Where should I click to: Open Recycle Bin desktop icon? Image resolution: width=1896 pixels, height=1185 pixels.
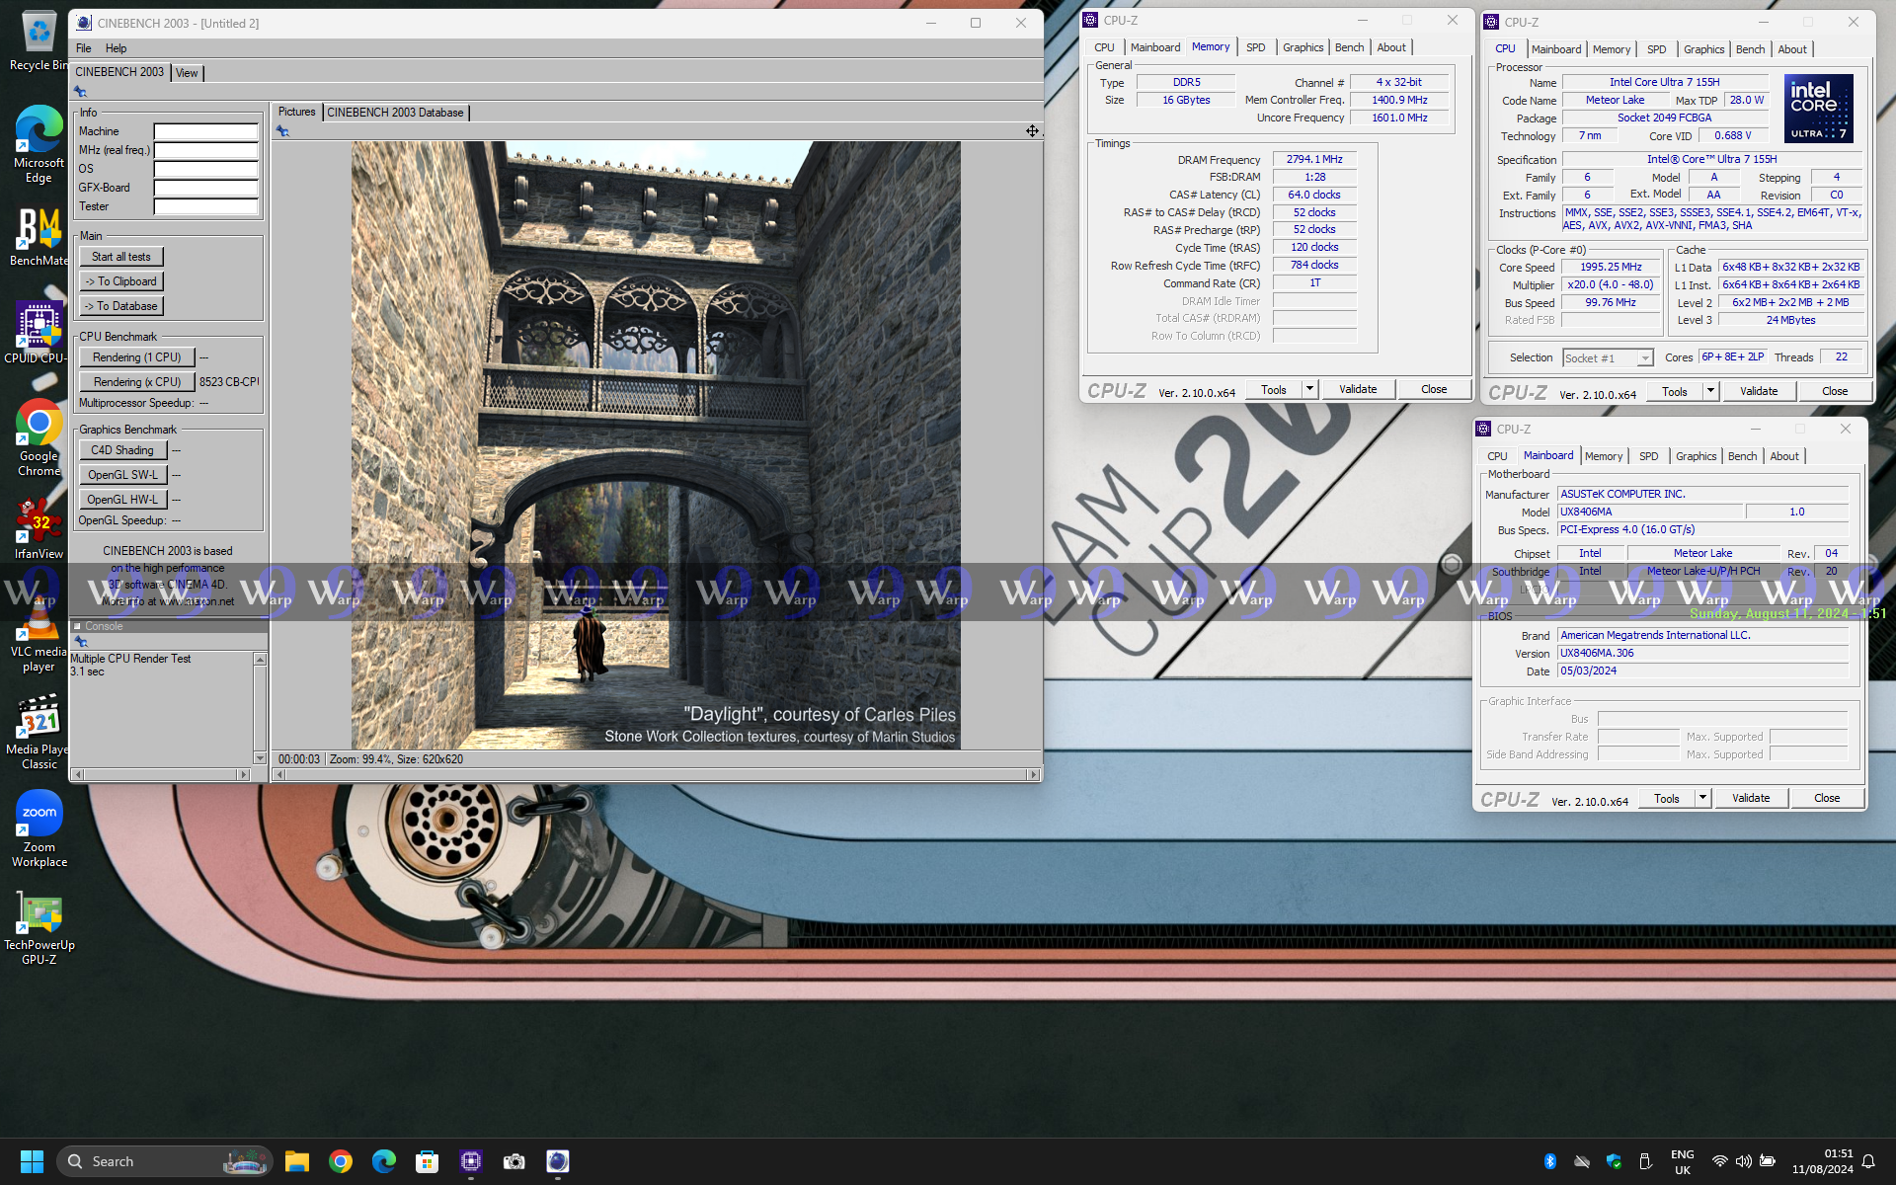[38, 39]
